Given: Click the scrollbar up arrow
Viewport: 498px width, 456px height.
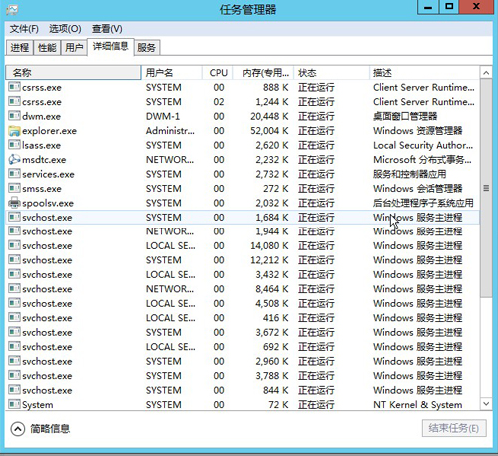Looking at the screenshot, I should (486, 73).
